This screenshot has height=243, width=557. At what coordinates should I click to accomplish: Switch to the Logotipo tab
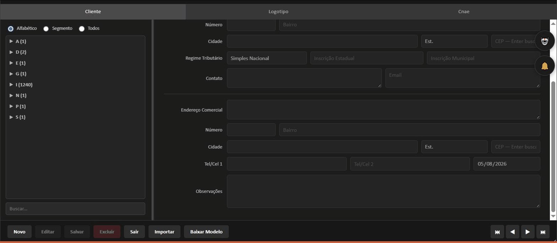278,12
